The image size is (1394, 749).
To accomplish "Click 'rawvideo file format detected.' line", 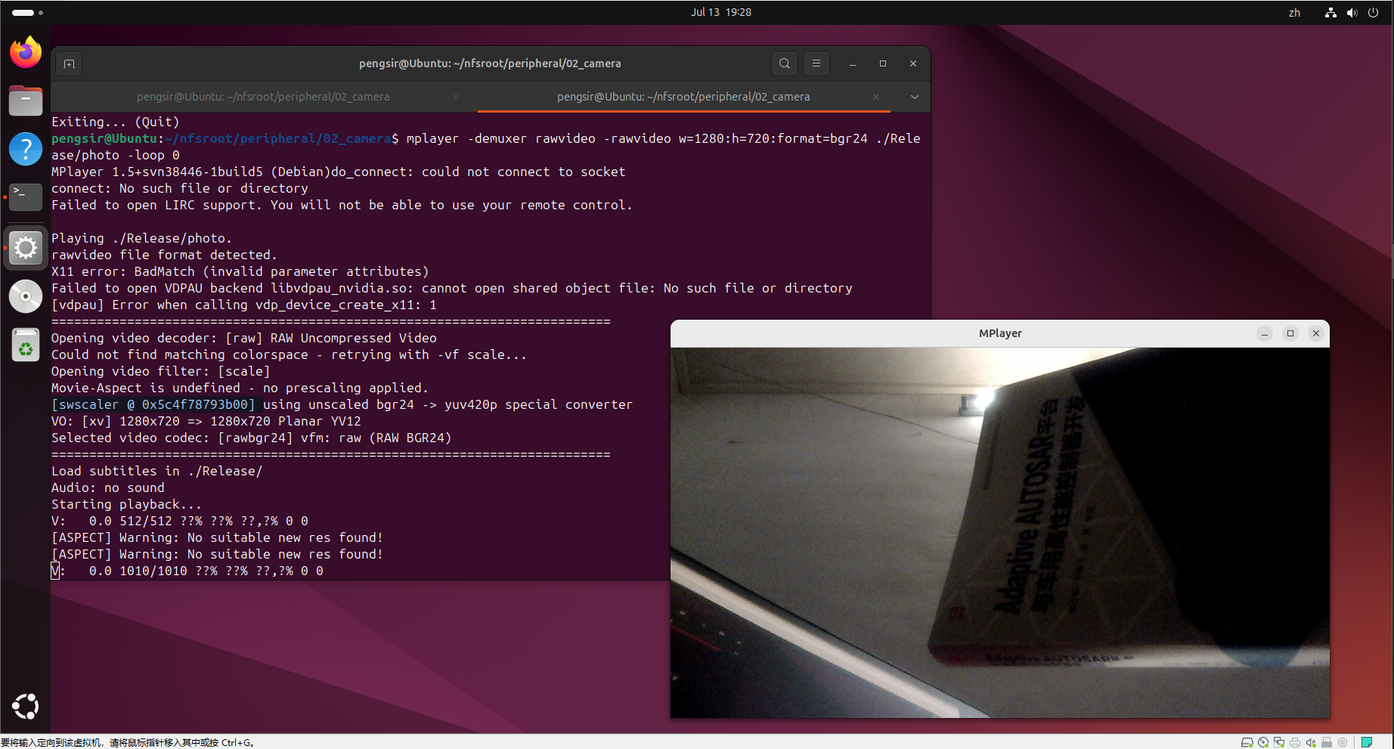I will tap(164, 255).
